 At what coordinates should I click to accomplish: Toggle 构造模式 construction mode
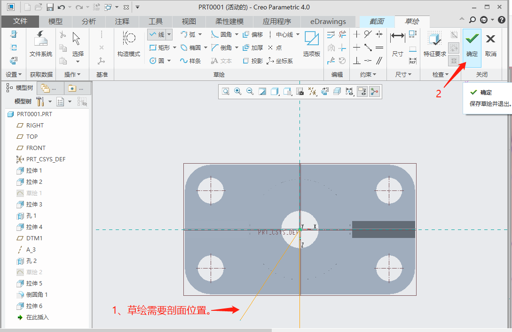click(x=129, y=44)
